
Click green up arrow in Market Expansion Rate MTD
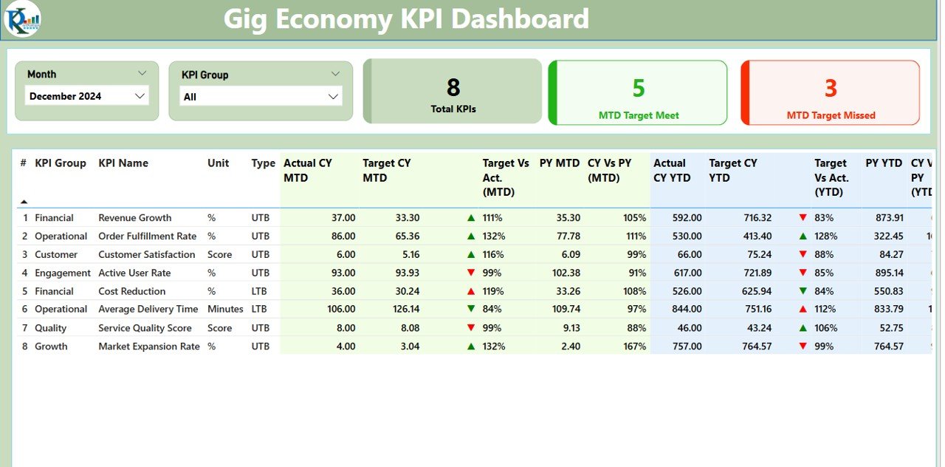(471, 347)
